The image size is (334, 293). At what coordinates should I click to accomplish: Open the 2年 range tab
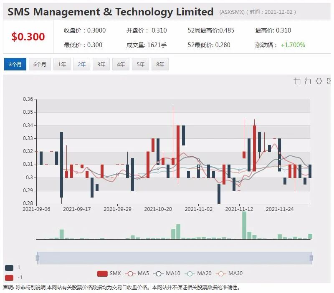pyautogui.click(x=81, y=64)
